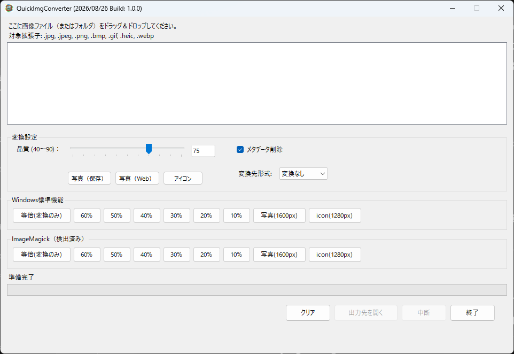Click the 写真（保存） preset button
The image size is (514, 354).
click(89, 179)
